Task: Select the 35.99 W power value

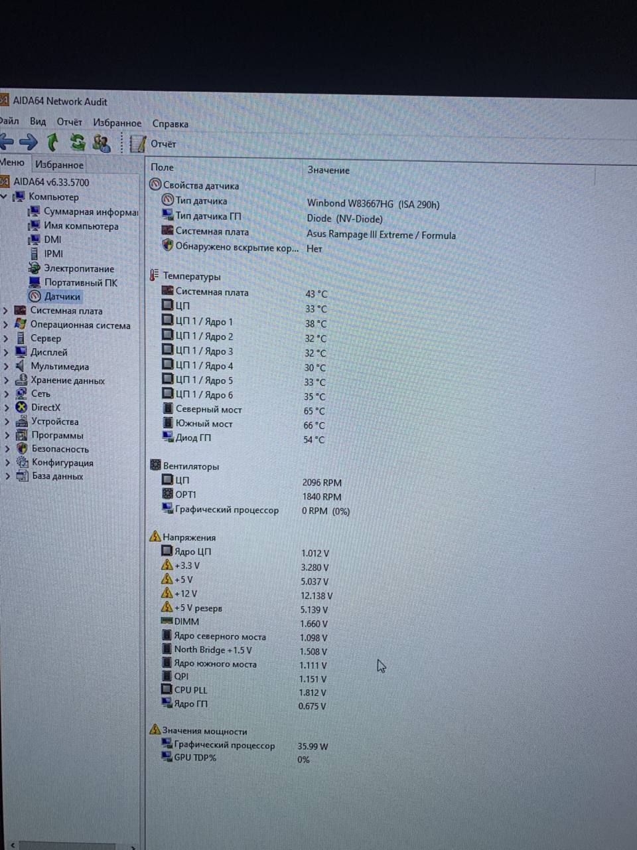Action: tap(313, 746)
